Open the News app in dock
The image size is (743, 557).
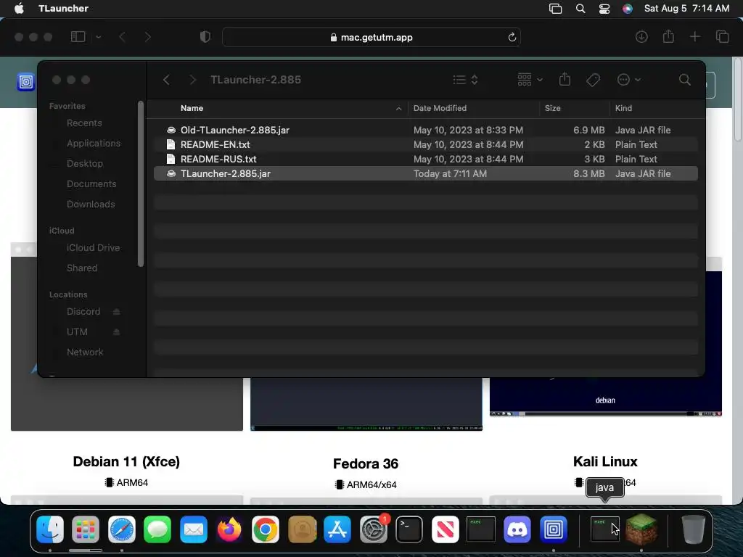click(445, 529)
